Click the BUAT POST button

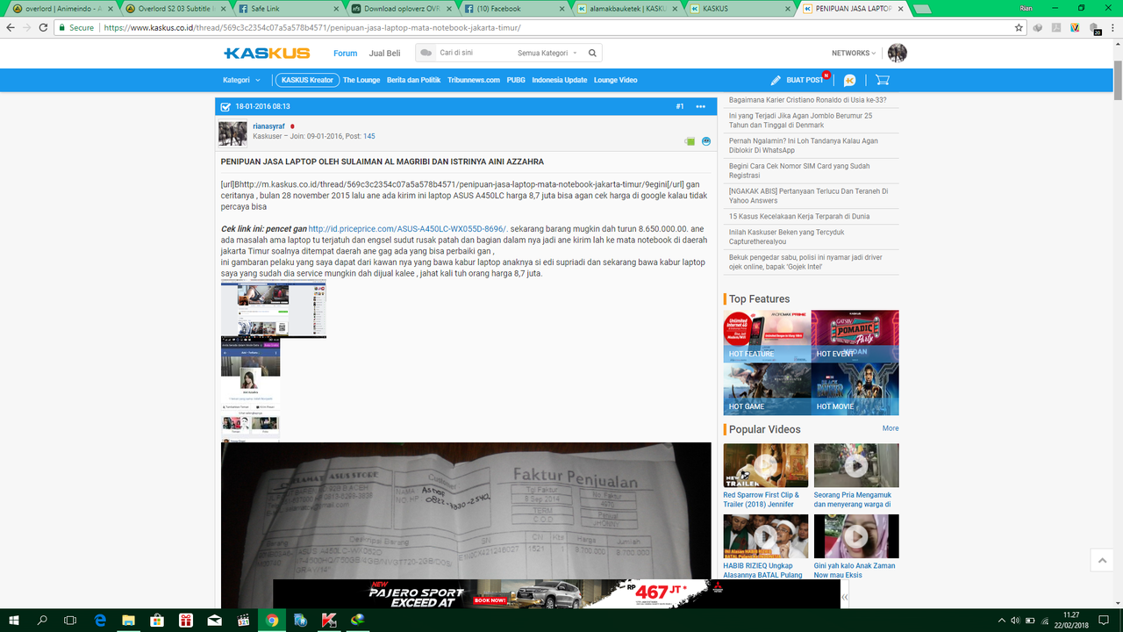pyautogui.click(x=805, y=80)
